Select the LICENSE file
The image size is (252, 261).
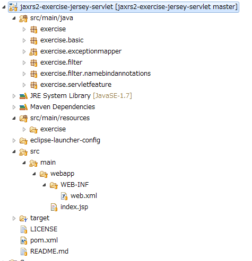[x=44, y=229]
